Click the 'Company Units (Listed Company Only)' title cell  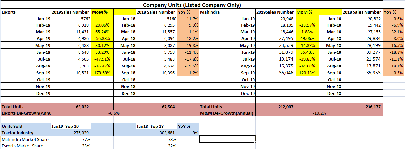point(192,5)
